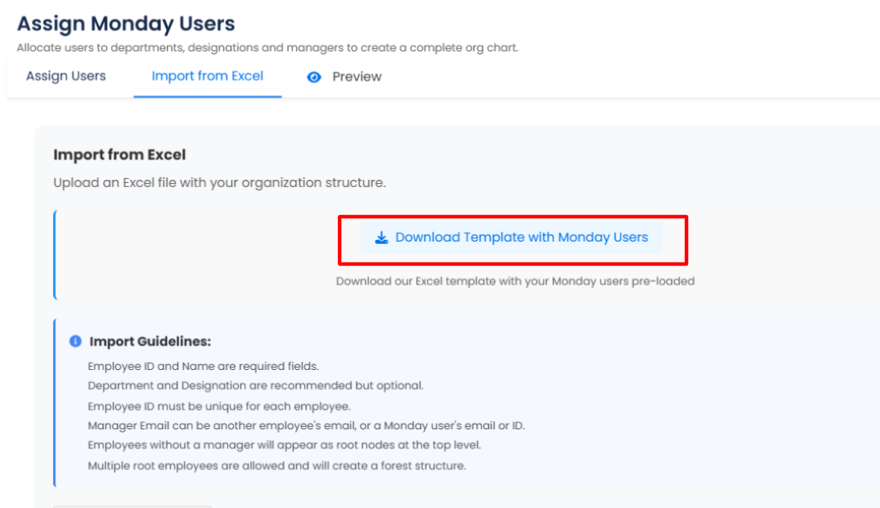Click the 'Allocate users to departments' subtitle
This screenshot has width=880, height=508.
(x=267, y=47)
